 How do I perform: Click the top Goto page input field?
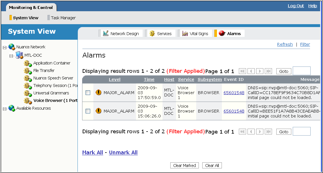click(x=301, y=71)
